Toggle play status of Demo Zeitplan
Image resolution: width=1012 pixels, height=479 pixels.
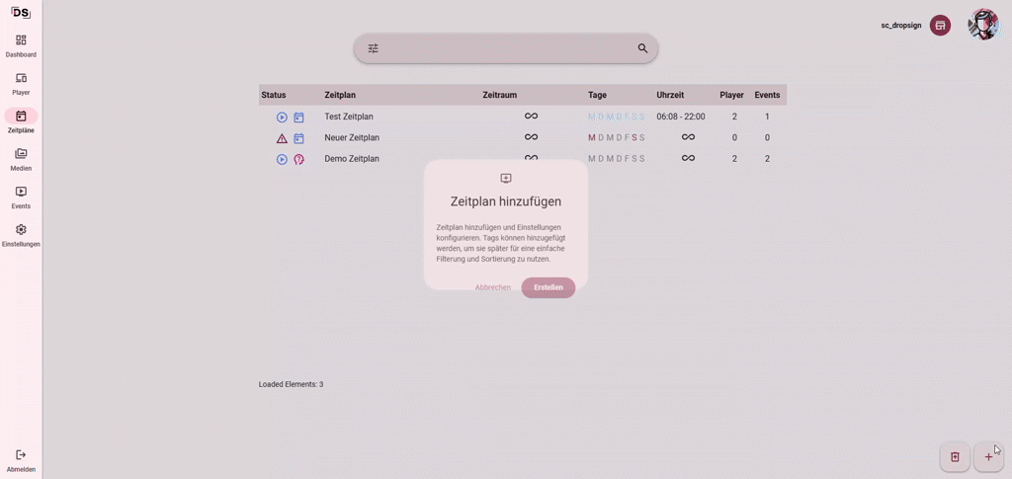tap(282, 159)
